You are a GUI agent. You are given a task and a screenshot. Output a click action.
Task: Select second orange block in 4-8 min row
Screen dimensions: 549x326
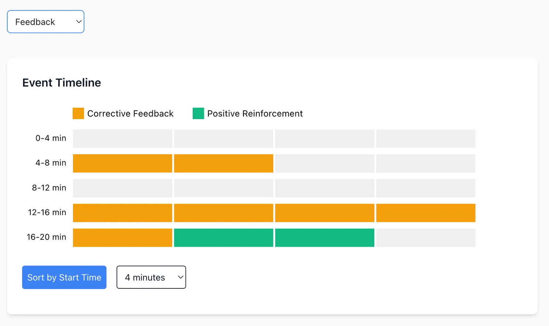pos(224,163)
